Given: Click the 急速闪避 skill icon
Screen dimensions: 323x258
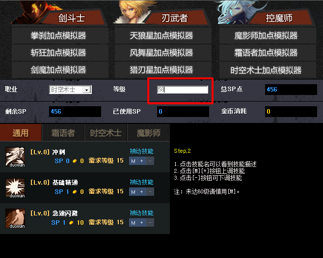Looking at the screenshot, I should click(15, 218).
